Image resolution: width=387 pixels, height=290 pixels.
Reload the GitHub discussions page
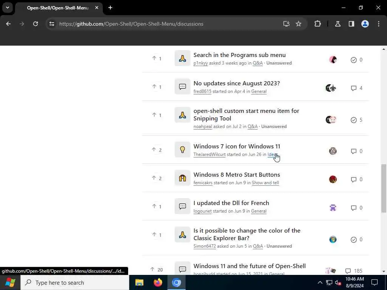pos(36,24)
